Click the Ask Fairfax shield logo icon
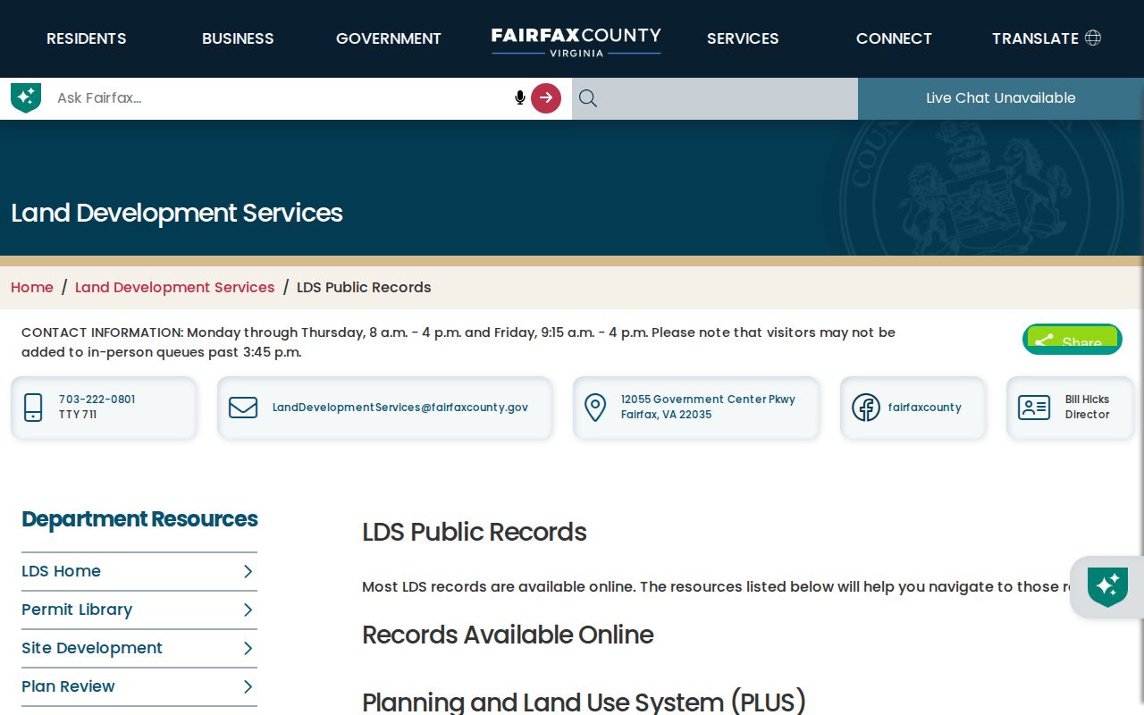Image resolution: width=1144 pixels, height=715 pixels. (x=26, y=97)
